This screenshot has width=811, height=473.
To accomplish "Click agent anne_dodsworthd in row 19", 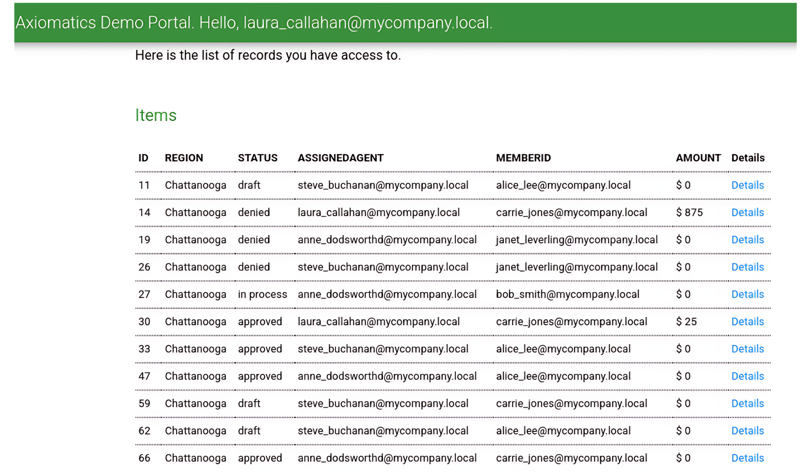I will pyautogui.click(x=387, y=240).
